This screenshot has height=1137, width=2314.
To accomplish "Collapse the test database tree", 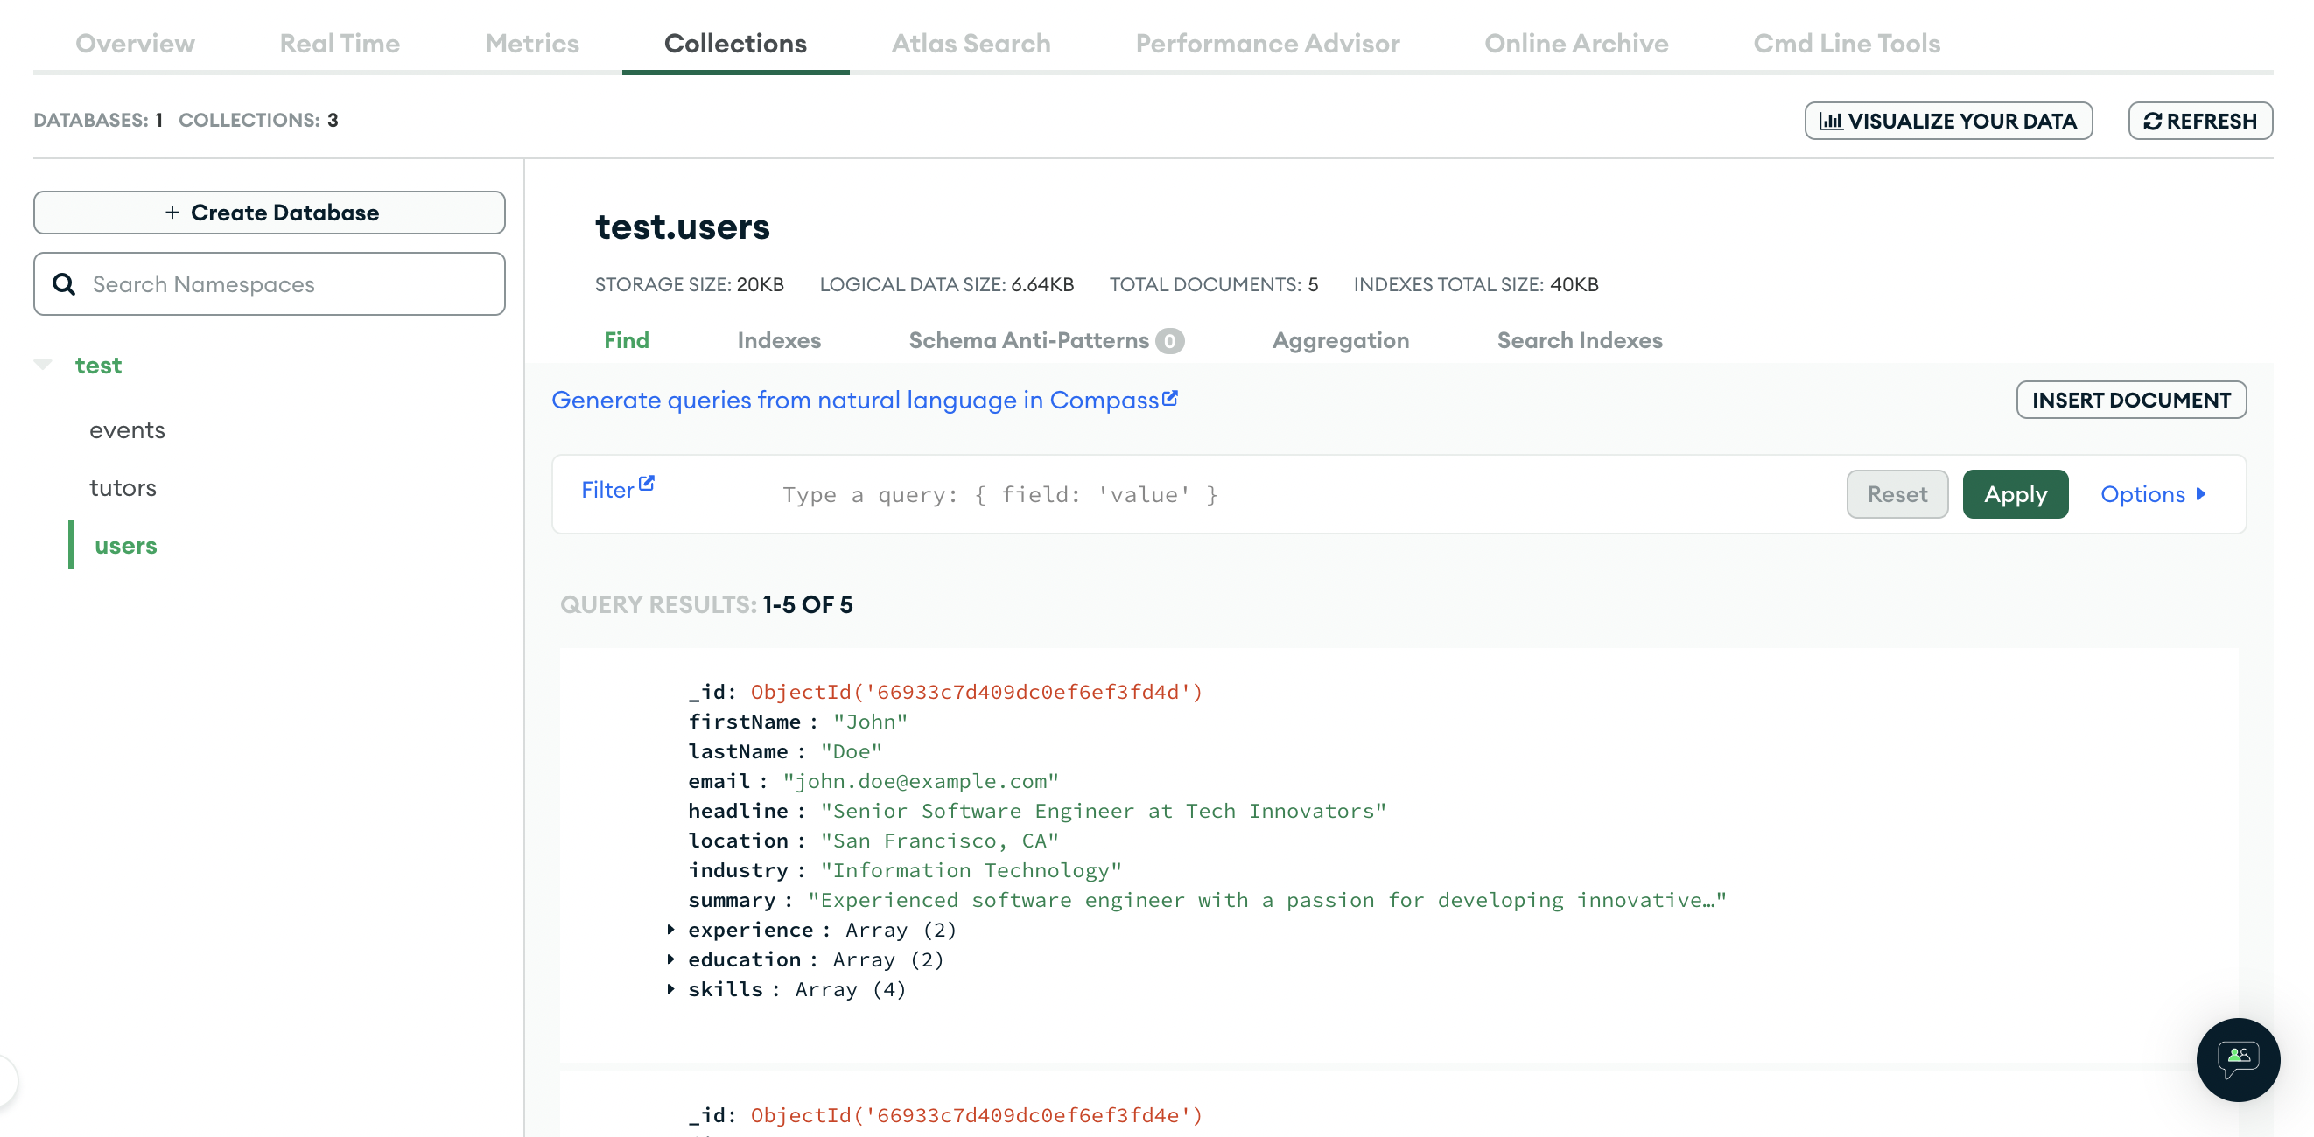I will coord(43,365).
